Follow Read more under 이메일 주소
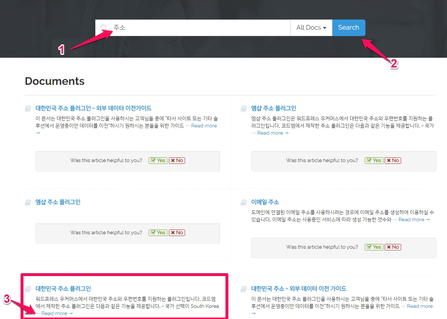 (414, 219)
